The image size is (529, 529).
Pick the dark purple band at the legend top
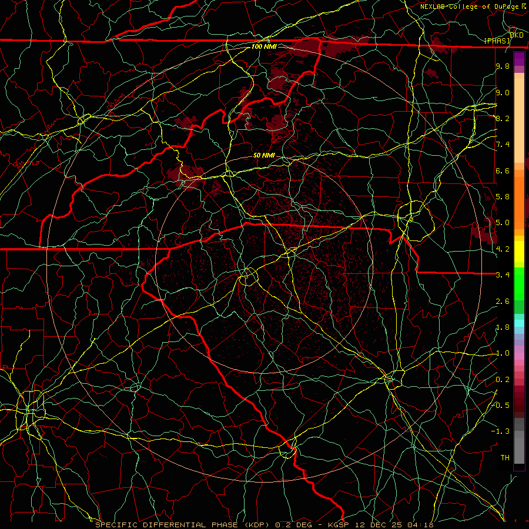click(519, 59)
